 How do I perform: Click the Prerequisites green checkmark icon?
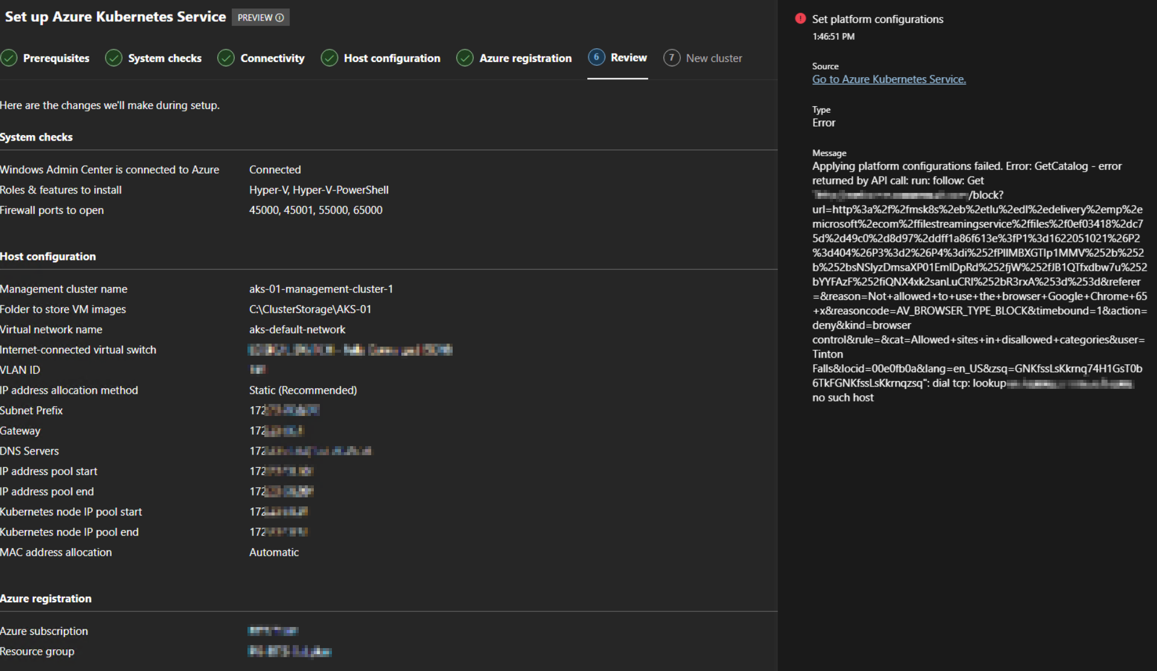click(x=9, y=58)
